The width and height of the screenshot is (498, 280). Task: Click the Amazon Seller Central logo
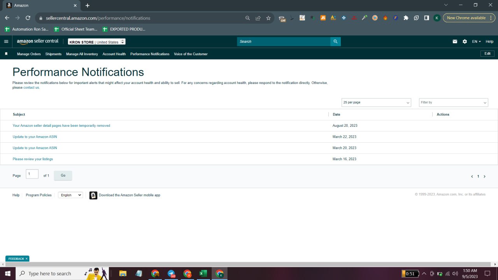pyautogui.click(x=38, y=42)
